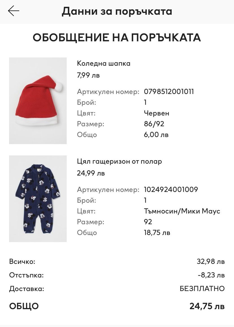This screenshot has width=234, height=327.
Task: Click the hat total 6,00 лв
Action: point(156,134)
